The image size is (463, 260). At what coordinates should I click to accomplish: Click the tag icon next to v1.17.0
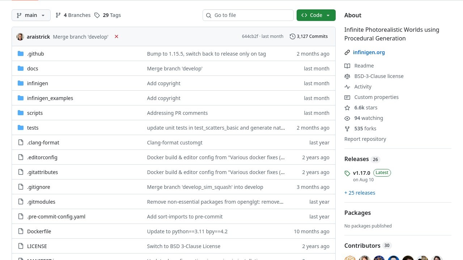click(x=347, y=173)
